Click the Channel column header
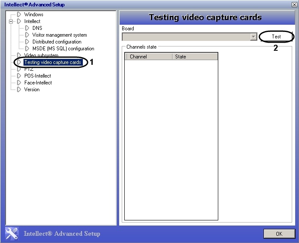This screenshot has width=299, height=243. 149,57
